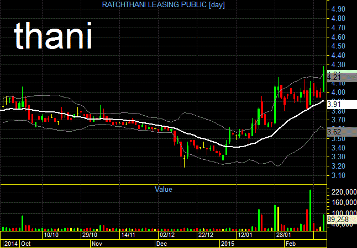Viewport: 357px width, 248px height.
Task: Click the 28/01 date marker
Action: 283,235
